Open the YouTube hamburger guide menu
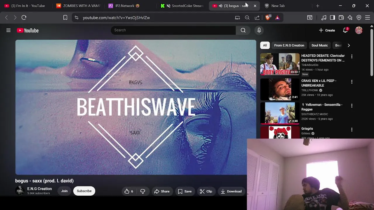The image size is (374, 210). click(8, 30)
